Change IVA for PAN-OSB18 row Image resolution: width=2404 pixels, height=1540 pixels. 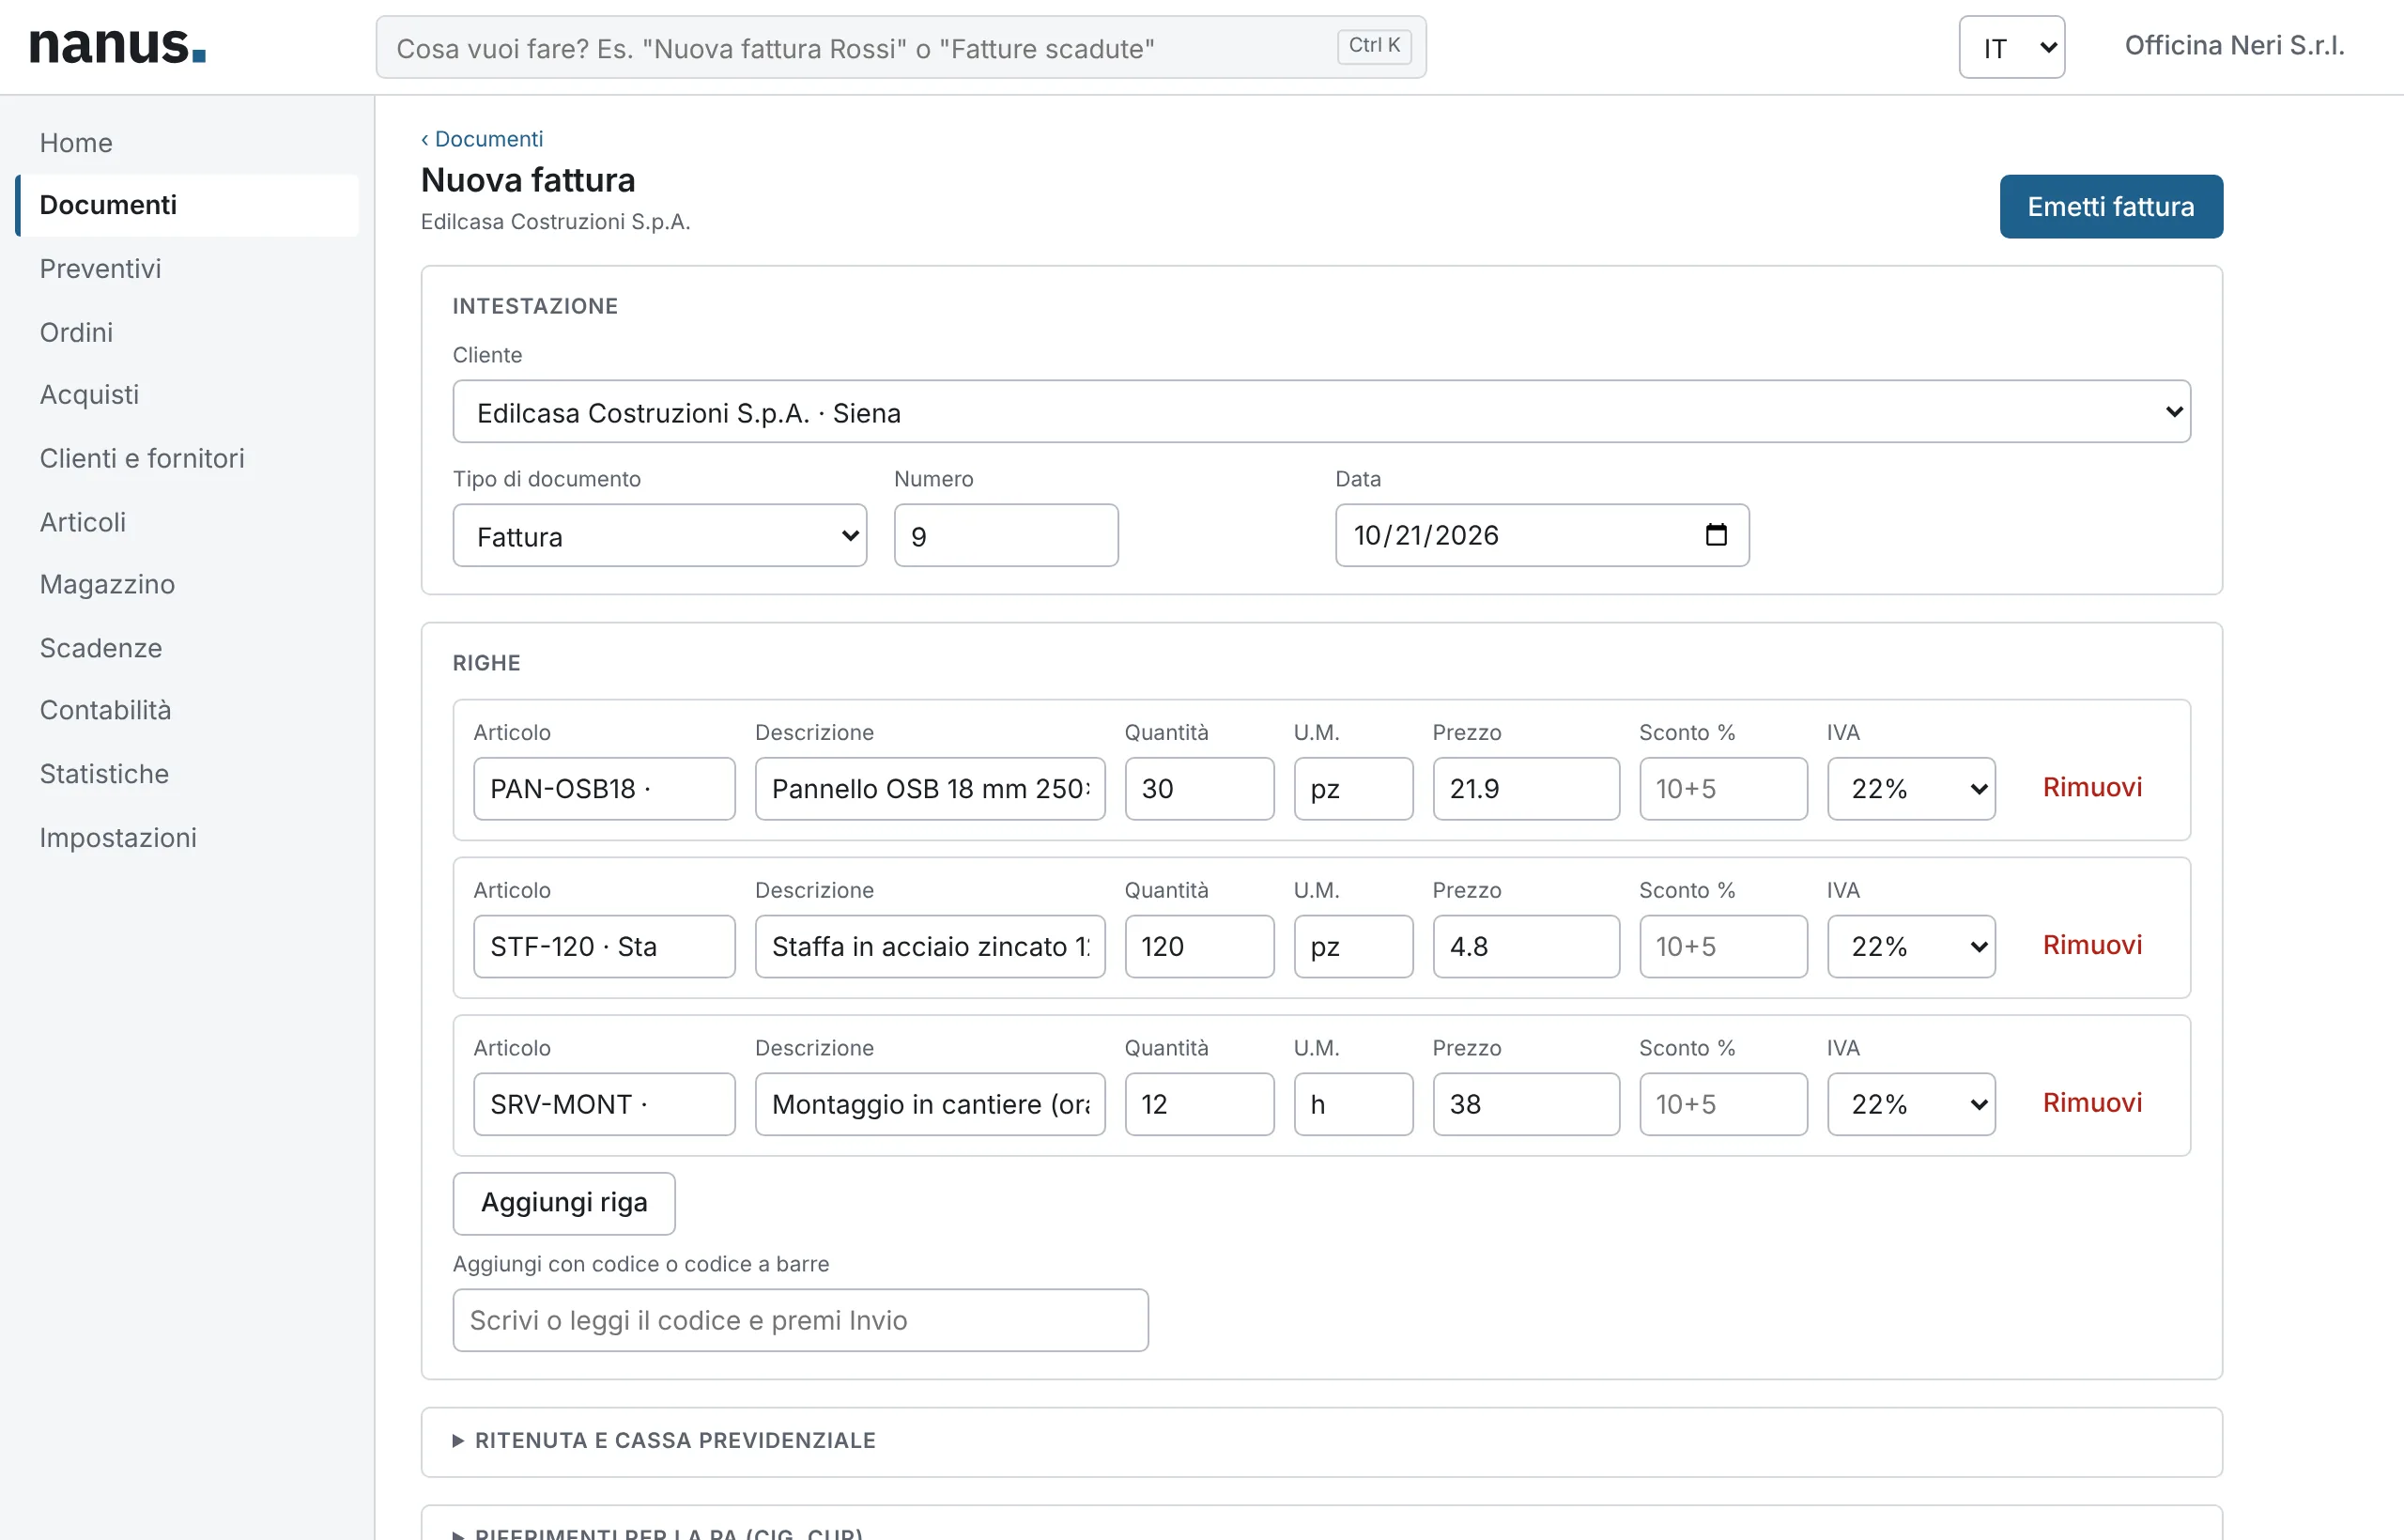[x=1911, y=789]
